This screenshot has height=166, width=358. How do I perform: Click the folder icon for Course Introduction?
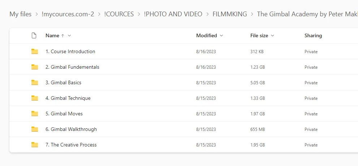pos(35,51)
